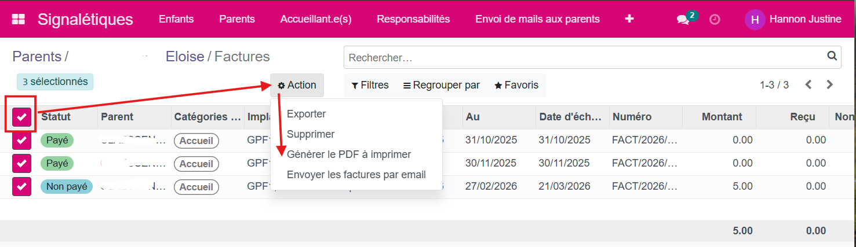Image resolution: width=856 pixels, height=247 pixels.
Task: Click the search magnifier icon
Action: (832, 56)
